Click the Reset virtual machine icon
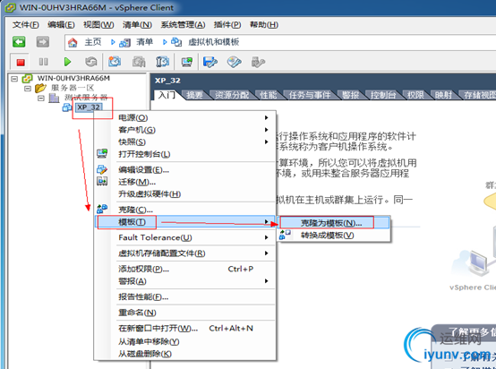The height and width of the screenshot is (369, 496). [x=91, y=62]
